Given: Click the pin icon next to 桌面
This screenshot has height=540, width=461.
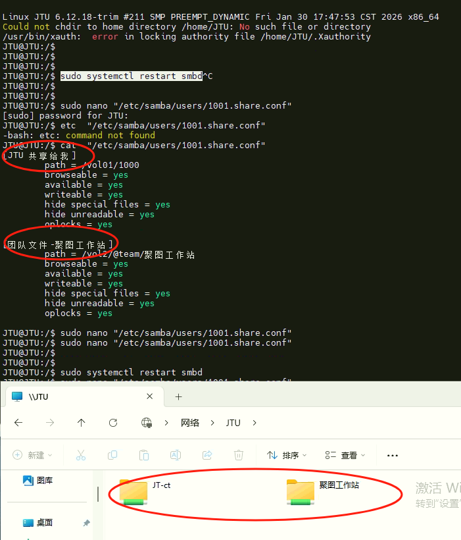Looking at the screenshot, I should click(86, 523).
